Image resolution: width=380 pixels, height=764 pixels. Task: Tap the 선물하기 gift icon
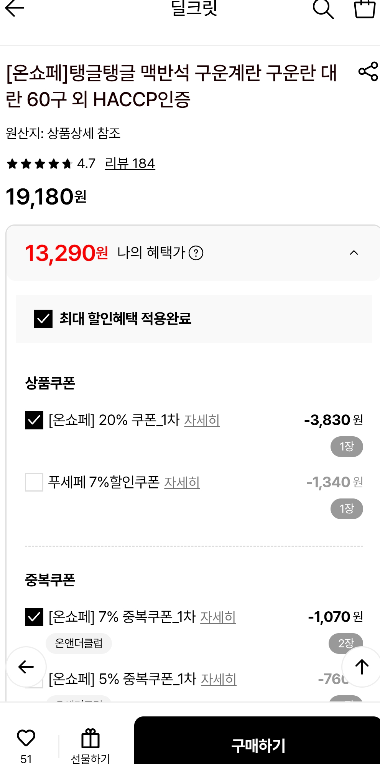[90, 739]
